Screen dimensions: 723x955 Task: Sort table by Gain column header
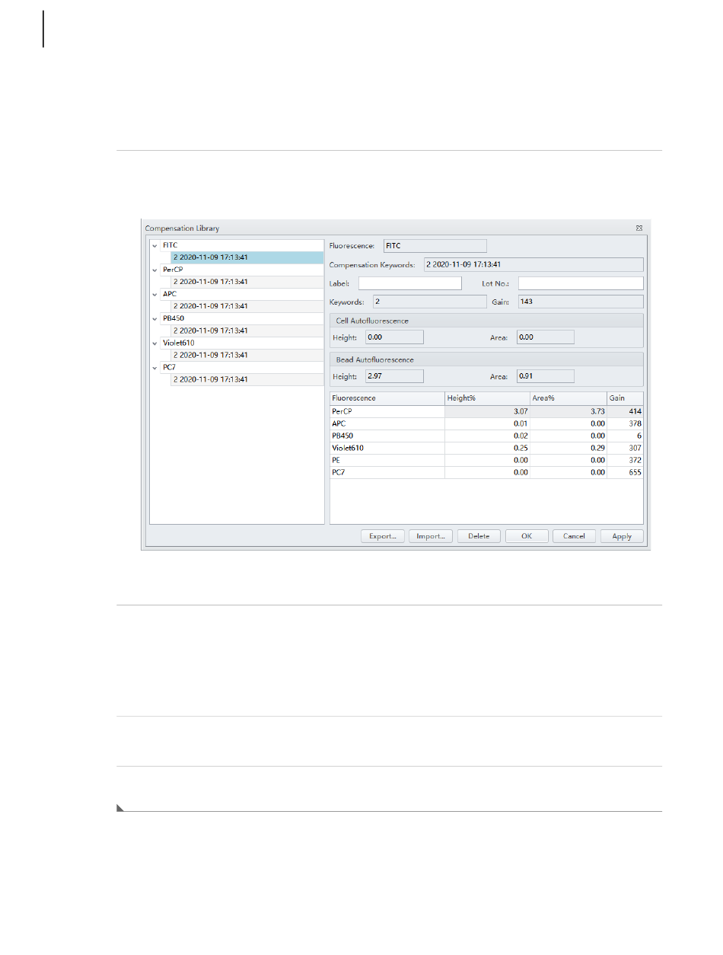[625, 398]
